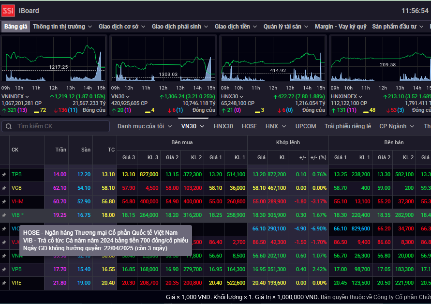Expand Quản lý tài sản menu

[x=285, y=27]
